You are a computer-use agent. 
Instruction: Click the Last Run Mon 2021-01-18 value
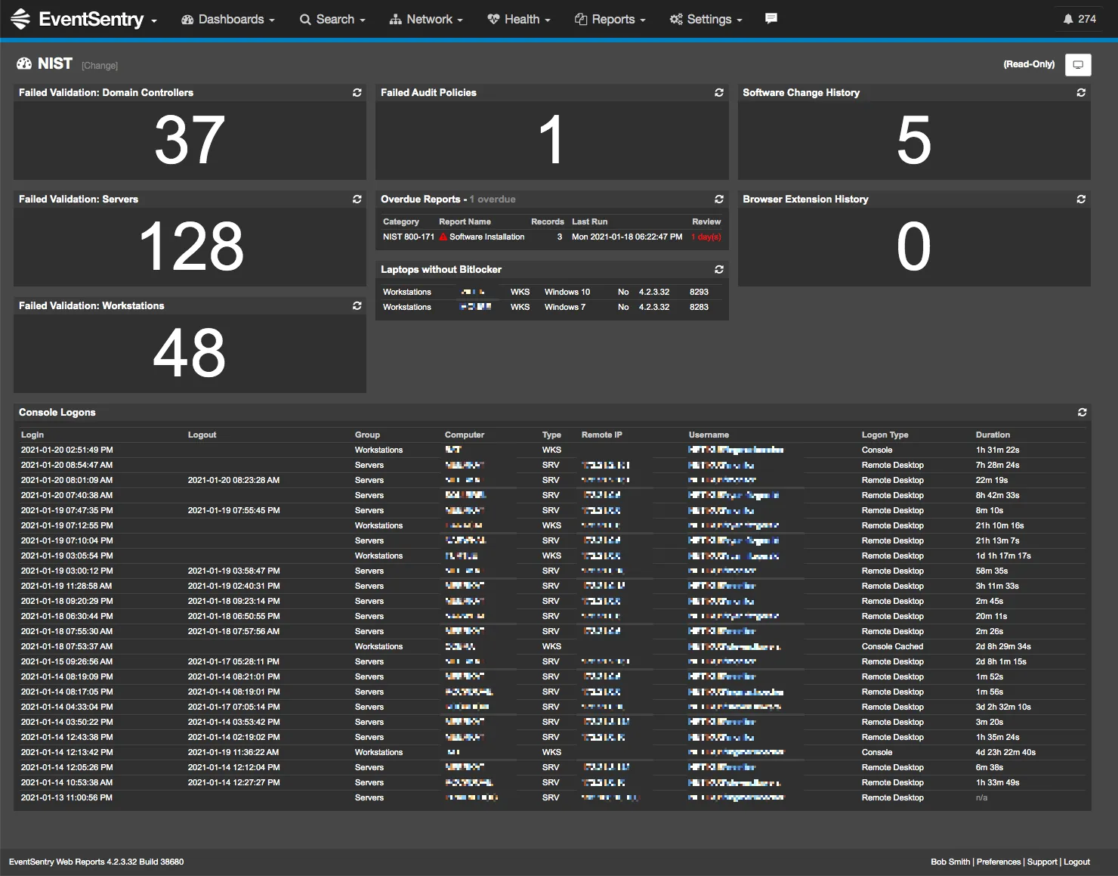626,237
